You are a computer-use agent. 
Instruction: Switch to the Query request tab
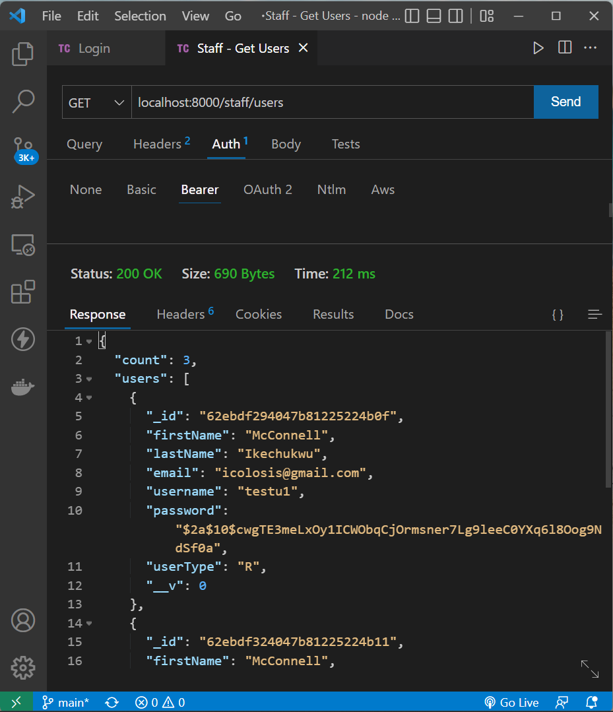tap(84, 145)
